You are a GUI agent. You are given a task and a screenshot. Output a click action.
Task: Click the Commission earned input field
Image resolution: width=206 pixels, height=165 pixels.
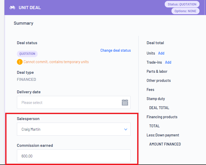pyautogui.click(x=74, y=156)
